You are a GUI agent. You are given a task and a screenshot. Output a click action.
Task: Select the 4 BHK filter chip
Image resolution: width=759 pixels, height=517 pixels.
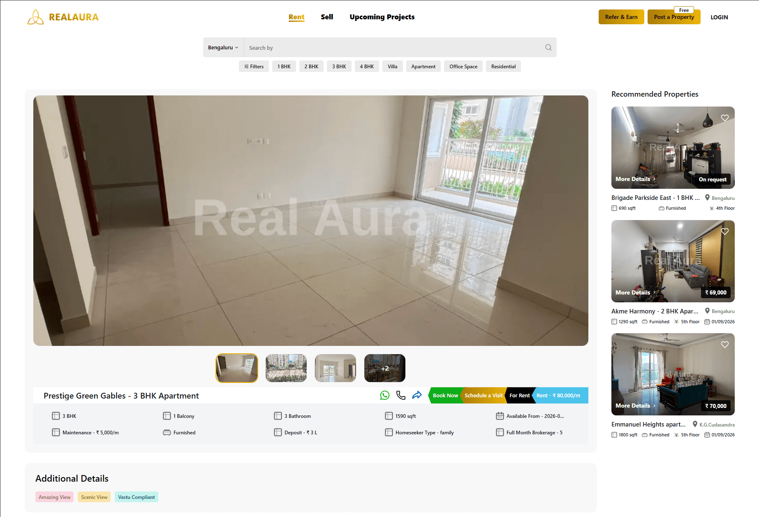[367, 66]
